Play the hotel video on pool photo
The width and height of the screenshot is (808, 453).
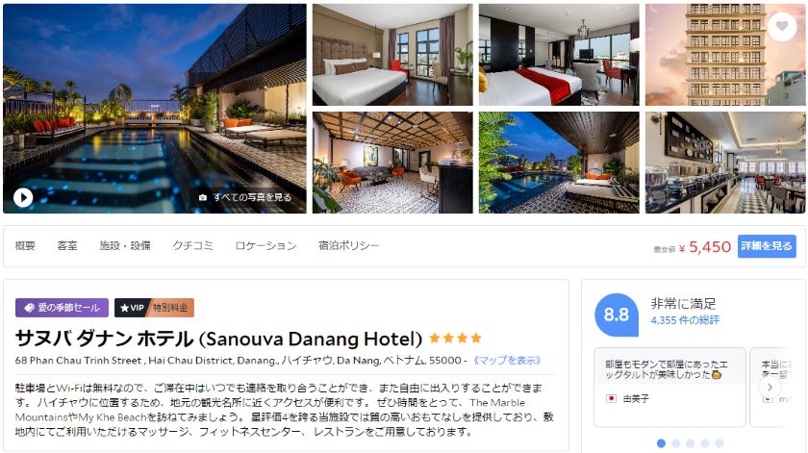click(x=23, y=197)
